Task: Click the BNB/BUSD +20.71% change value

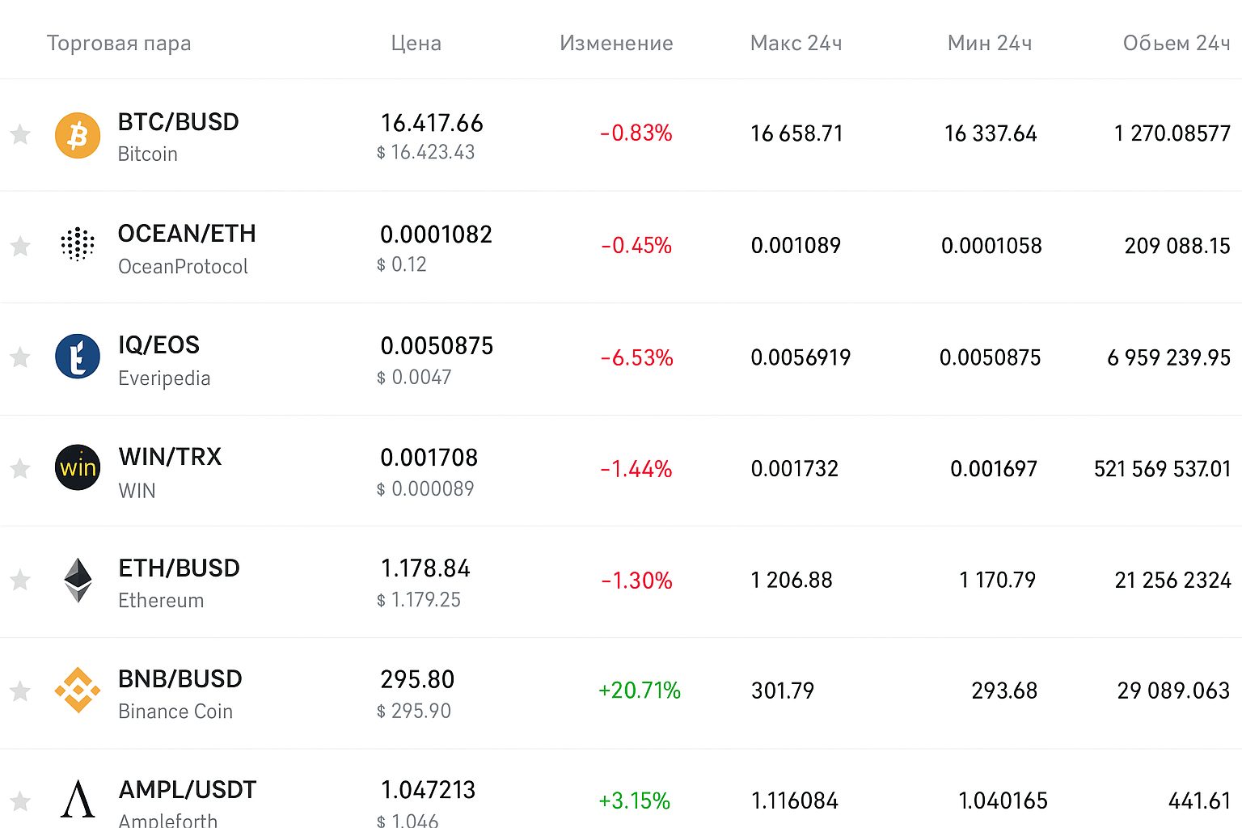Action: tap(639, 691)
